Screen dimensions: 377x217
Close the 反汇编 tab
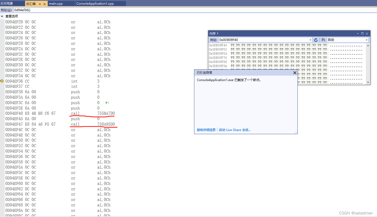(x=45, y=4)
